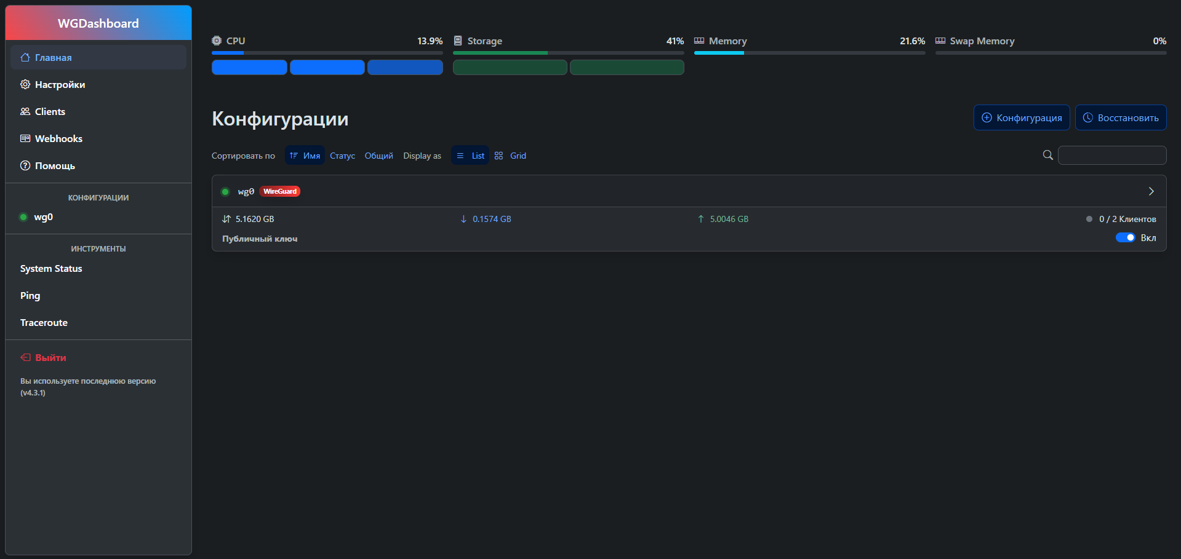Switch display to List view
The width and height of the screenshot is (1181, 559).
(x=470, y=156)
